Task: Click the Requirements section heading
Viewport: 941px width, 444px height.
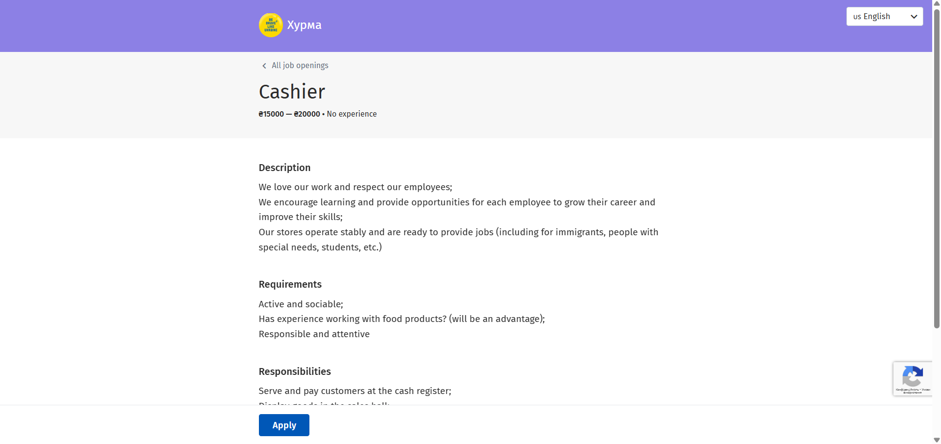Action: pos(290,284)
